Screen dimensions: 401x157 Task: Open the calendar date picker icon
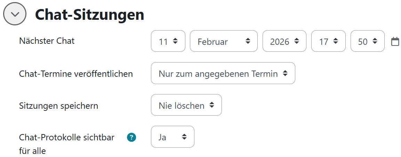point(395,42)
